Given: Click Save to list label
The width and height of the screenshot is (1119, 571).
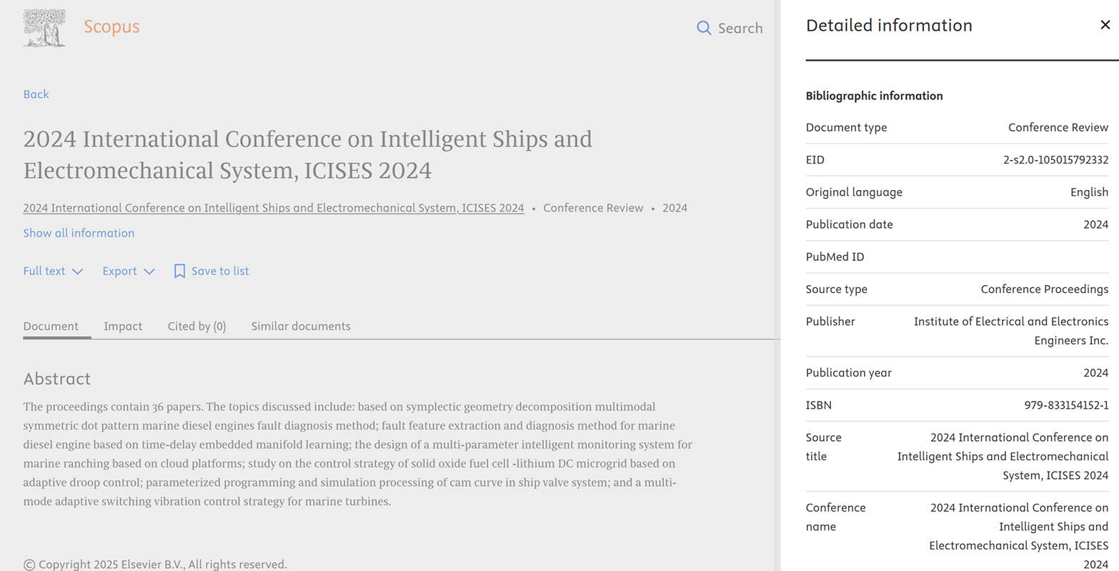Looking at the screenshot, I should click(x=220, y=271).
